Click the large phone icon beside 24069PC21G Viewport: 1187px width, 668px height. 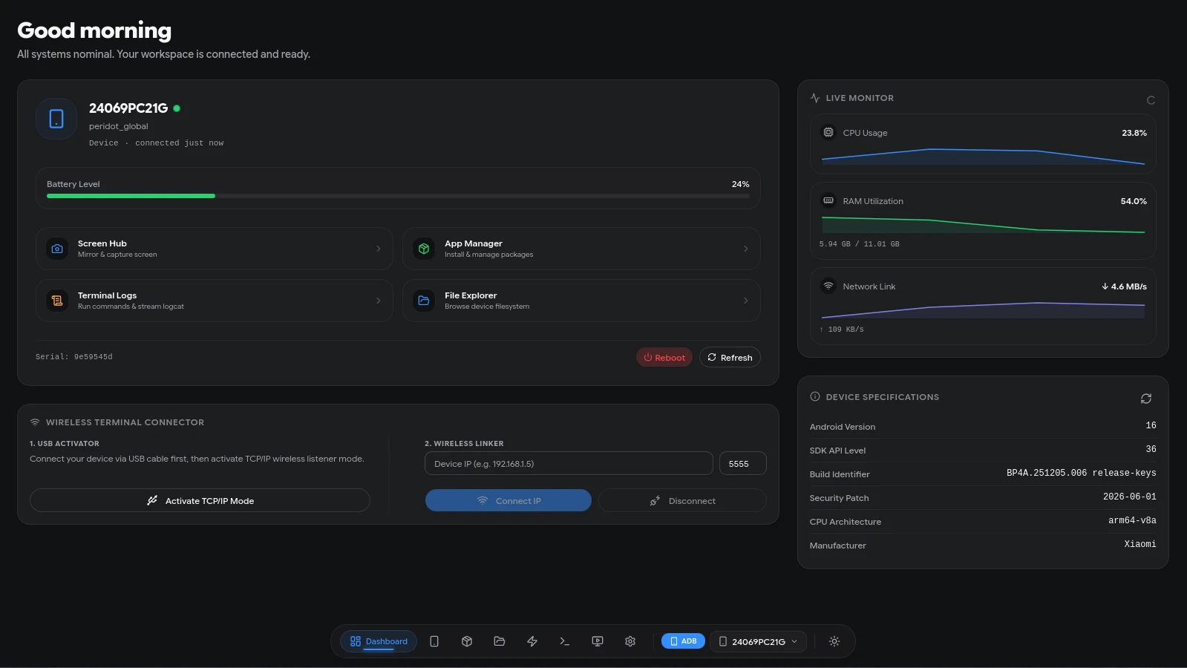(x=56, y=119)
